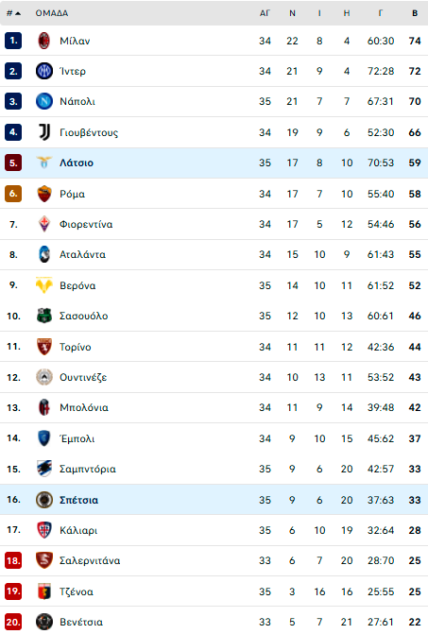Select the Ουντινέζε table row
The height and width of the screenshot is (634, 428).
click(x=214, y=377)
